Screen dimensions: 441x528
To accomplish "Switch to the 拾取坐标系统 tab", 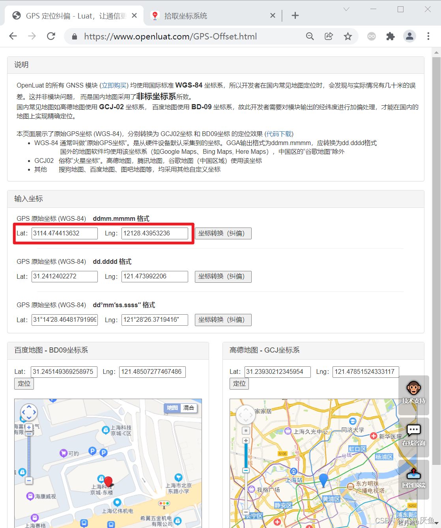I will point(213,16).
